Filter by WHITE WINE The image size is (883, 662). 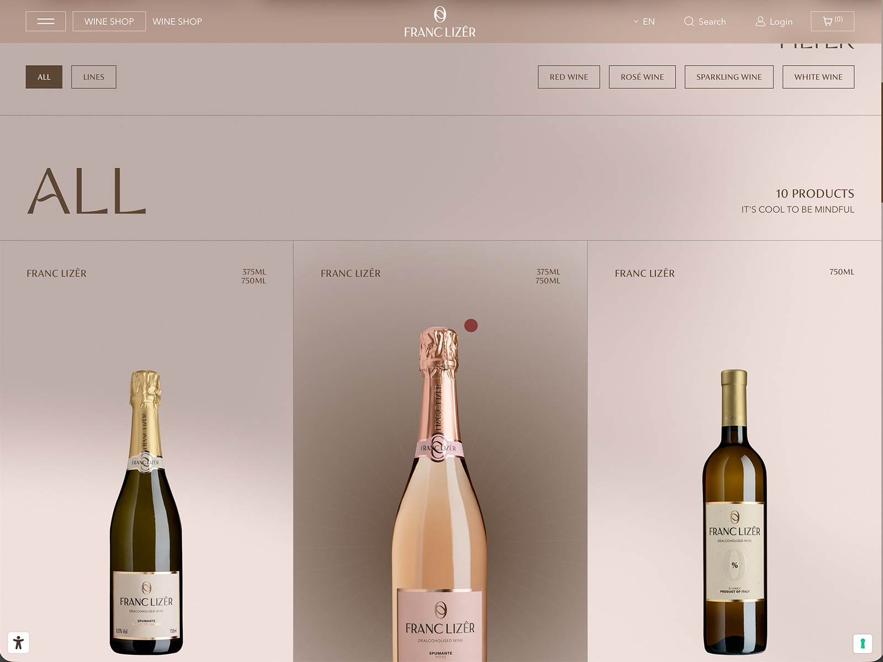coord(818,77)
